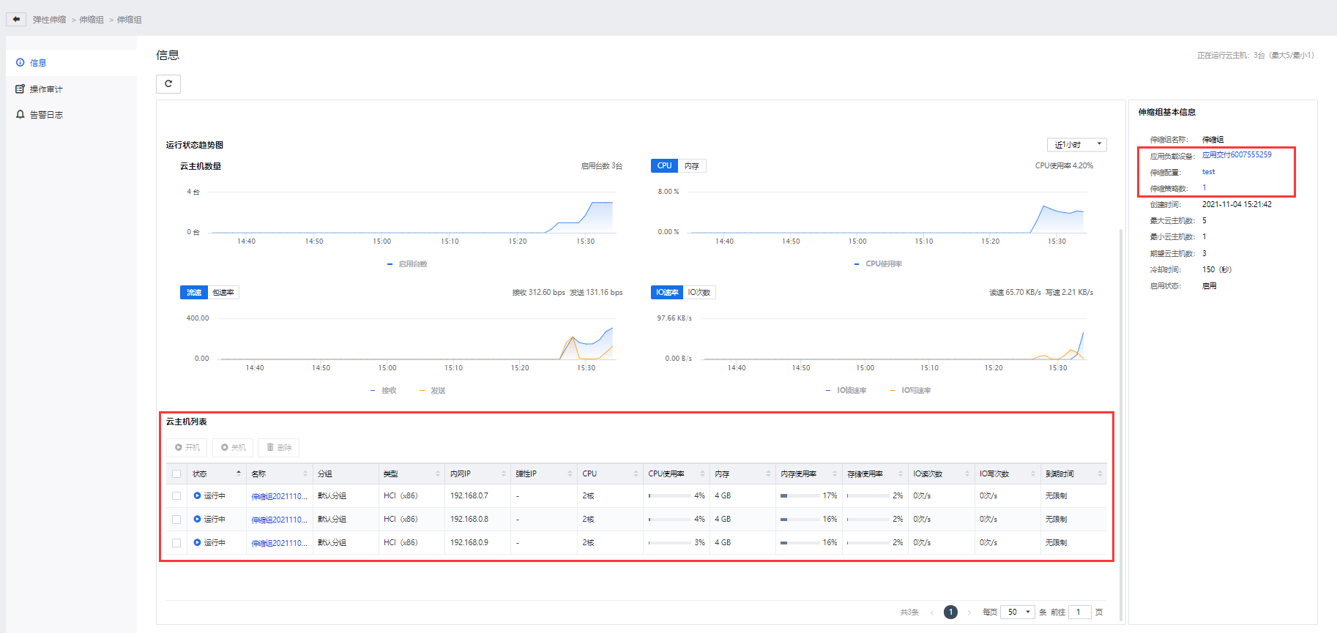Sort by 内存使用率 column arrow

coord(835,473)
